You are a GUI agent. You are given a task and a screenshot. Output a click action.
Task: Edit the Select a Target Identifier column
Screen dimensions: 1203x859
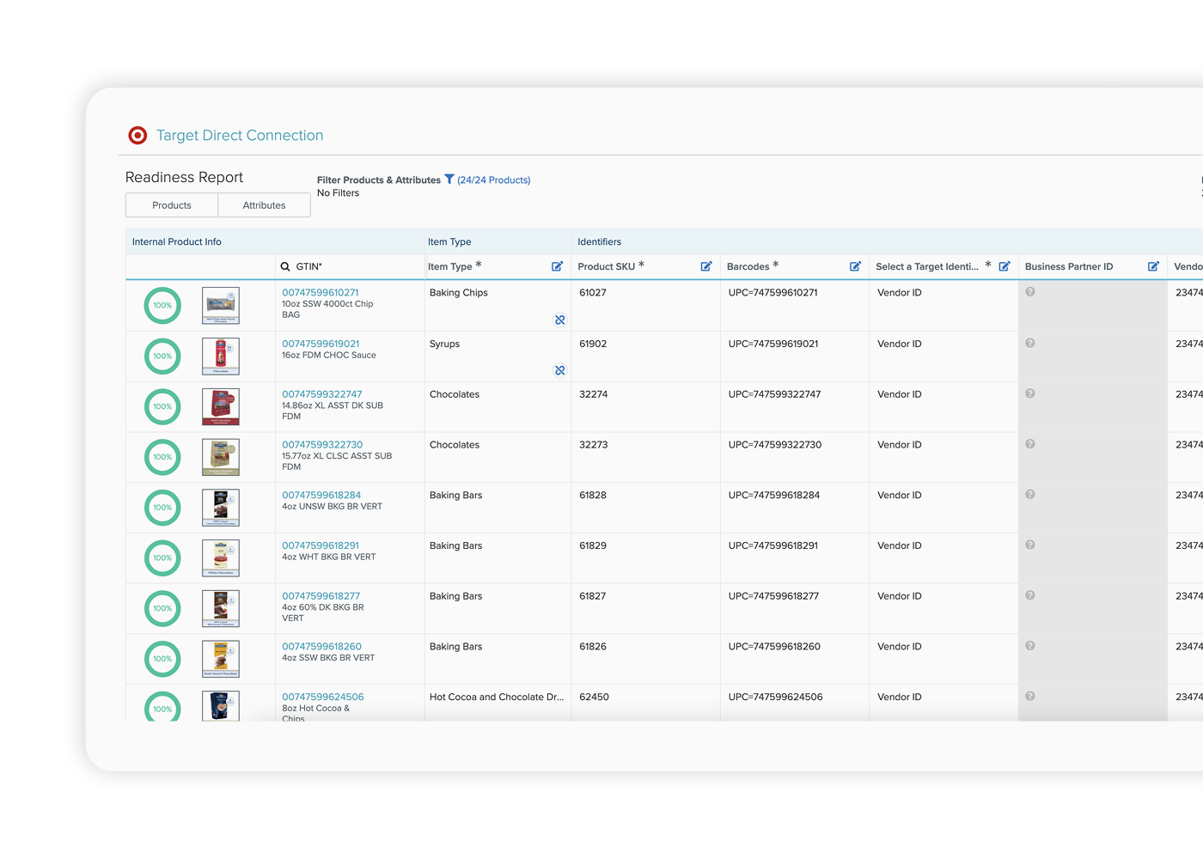(1005, 266)
